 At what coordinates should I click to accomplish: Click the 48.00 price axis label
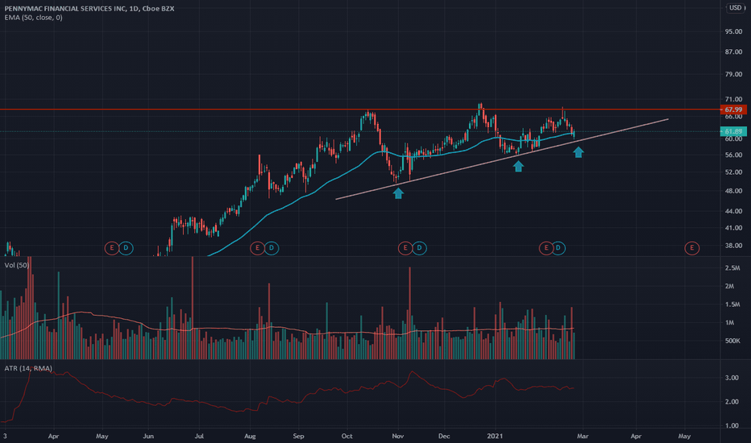tap(733, 191)
